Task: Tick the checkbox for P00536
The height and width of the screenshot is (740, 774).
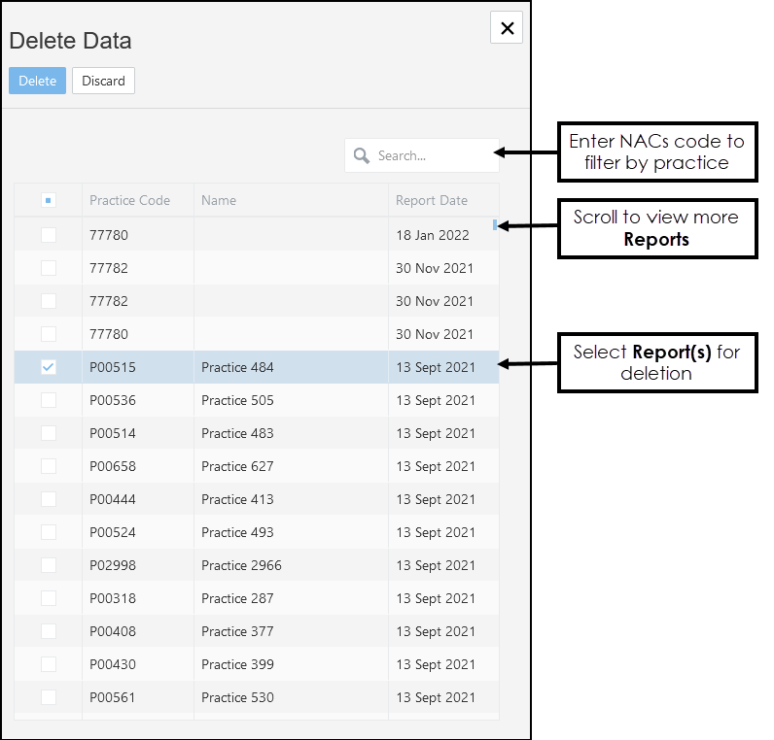Action: coord(49,400)
